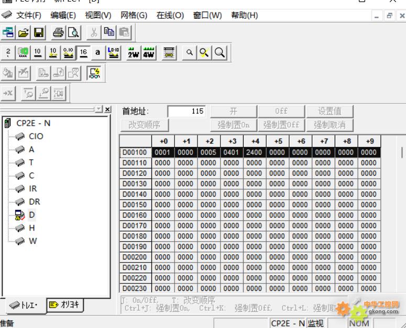The width and height of the screenshot is (406, 328).
Task: Select the CP2E - N tree root
Action: 33,123
